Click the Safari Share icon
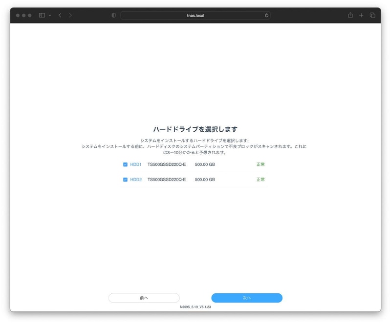 coord(351,15)
